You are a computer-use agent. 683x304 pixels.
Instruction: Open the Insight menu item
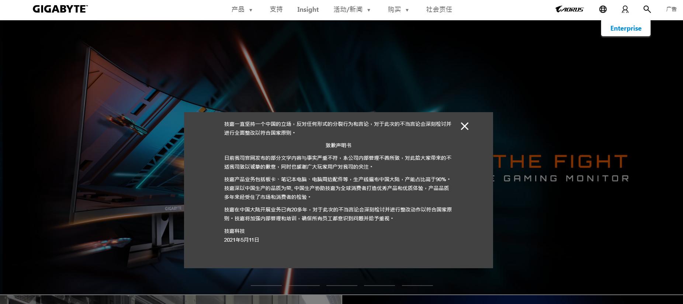pyautogui.click(x=308, y=10)
